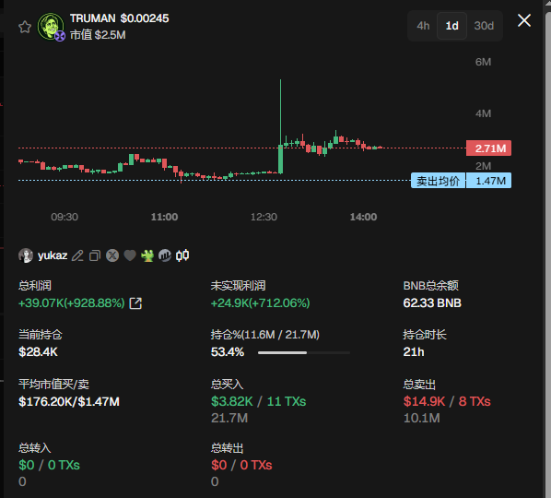Click the 卖出均价 label on chart
The height and width of the screenshot is (498, 551).
439,181
